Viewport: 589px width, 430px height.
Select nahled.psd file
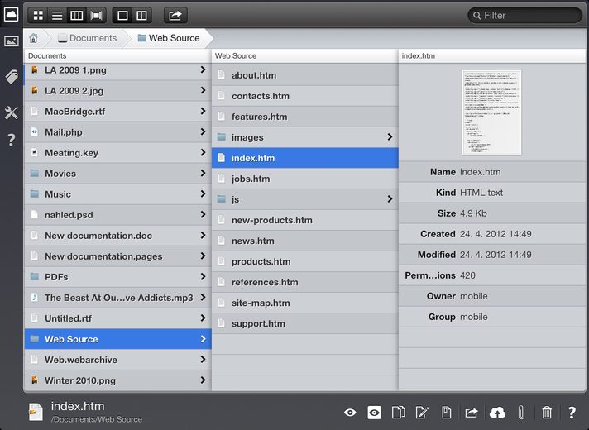pos(117,214)
